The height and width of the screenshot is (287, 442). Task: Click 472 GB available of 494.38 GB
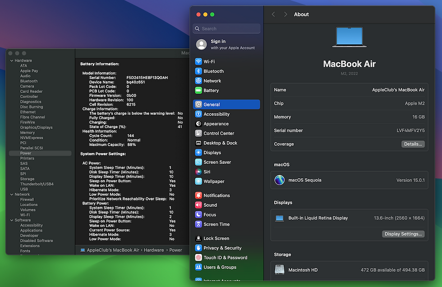pos(393,270)
